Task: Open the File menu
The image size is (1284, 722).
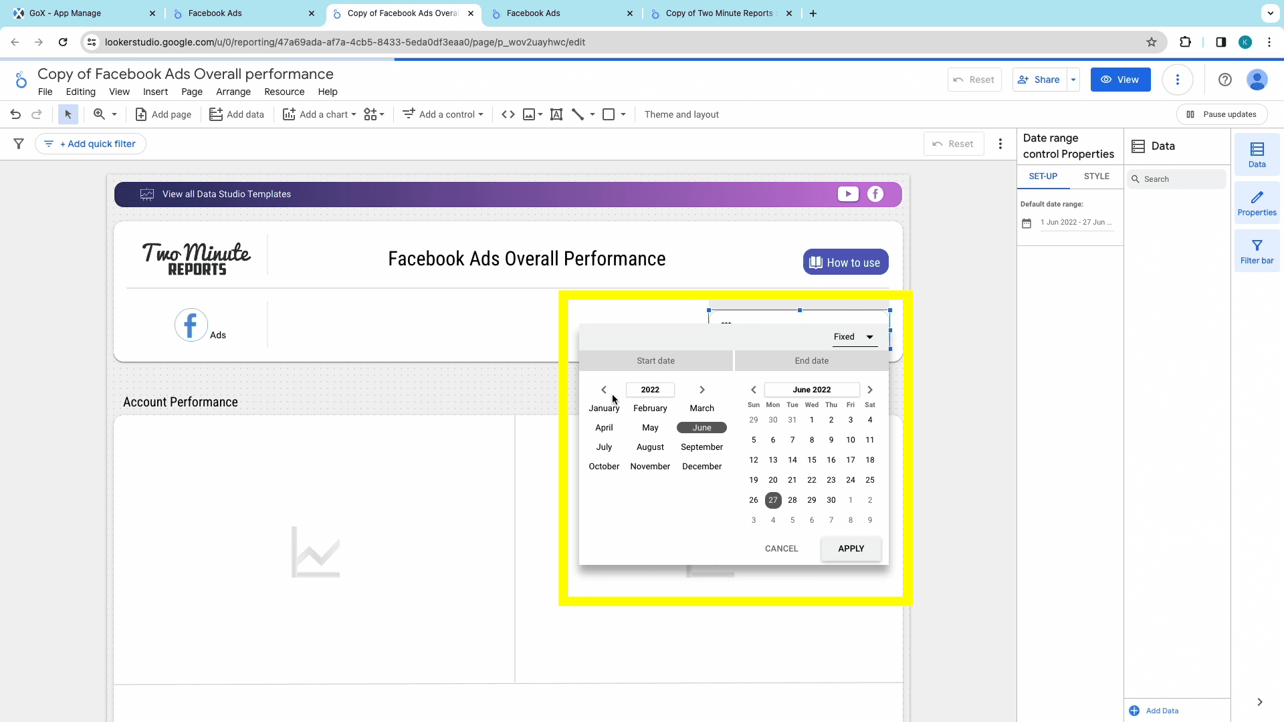Action: pos(45,92)
